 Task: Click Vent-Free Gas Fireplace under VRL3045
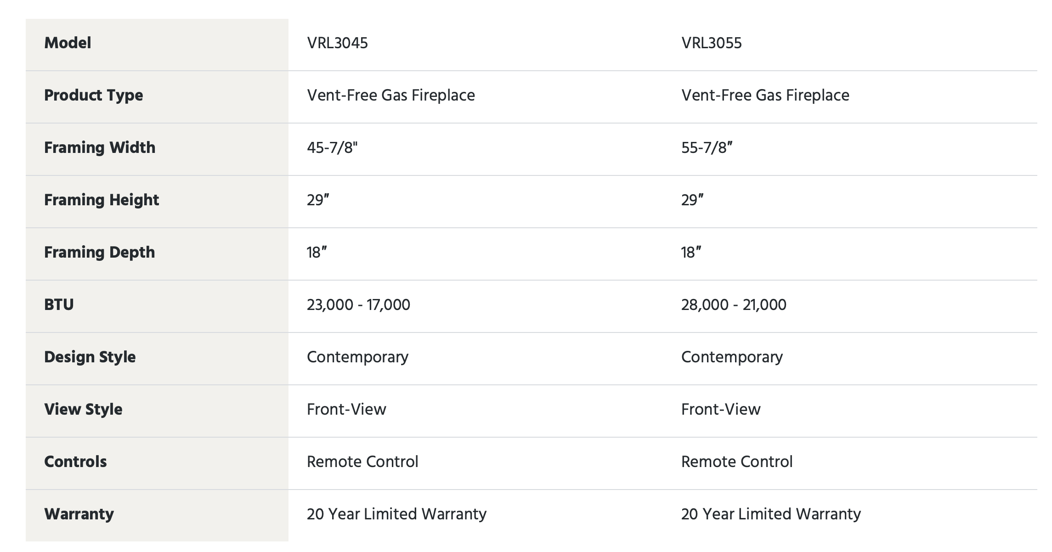click(391, 96)
